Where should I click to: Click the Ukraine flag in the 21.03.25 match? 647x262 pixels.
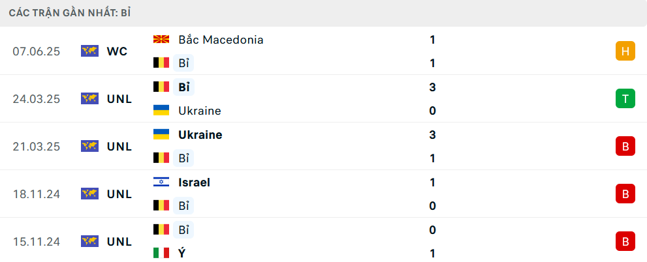tap(161, 134)
